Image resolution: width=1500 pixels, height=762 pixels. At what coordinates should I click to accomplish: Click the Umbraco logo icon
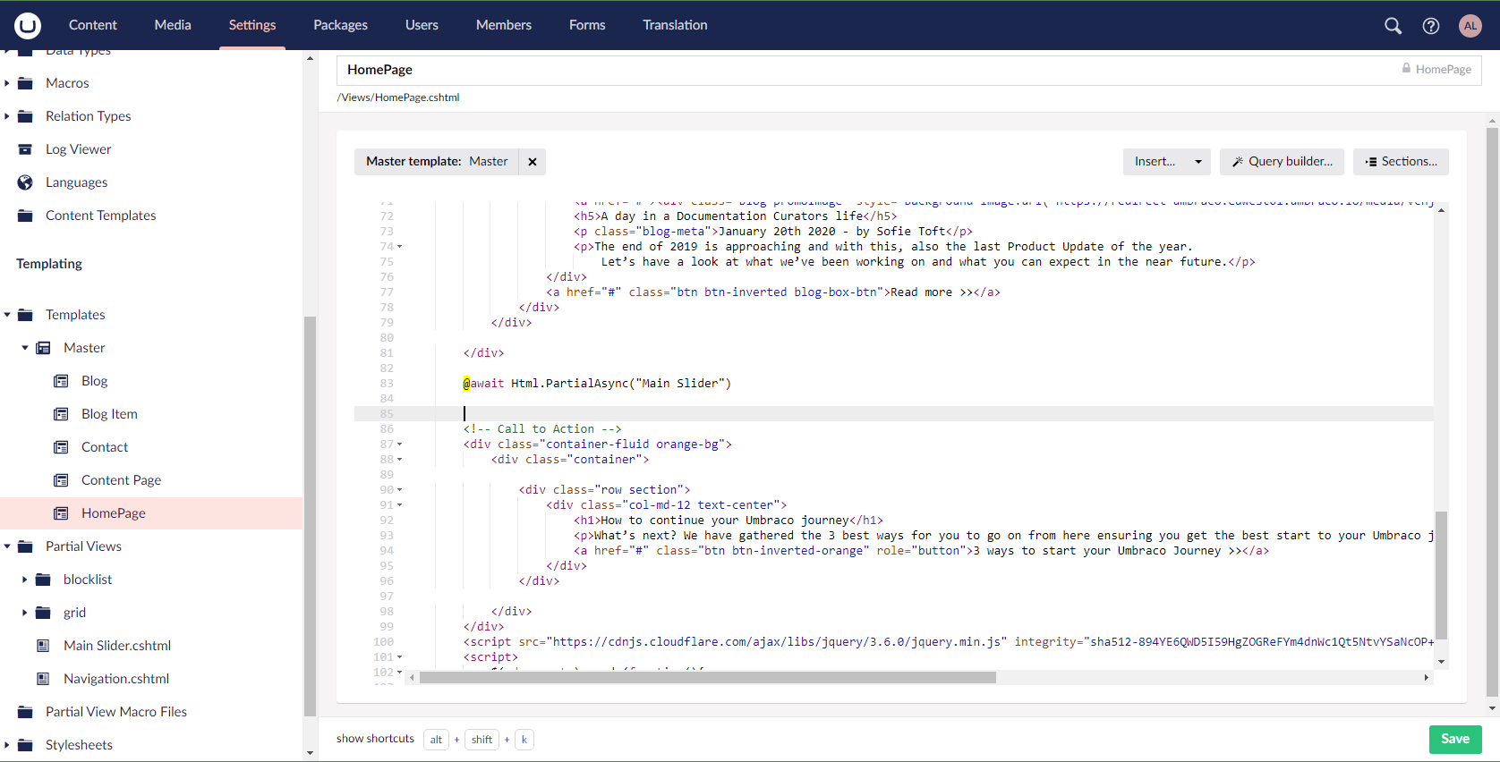(x=28, y=25)
